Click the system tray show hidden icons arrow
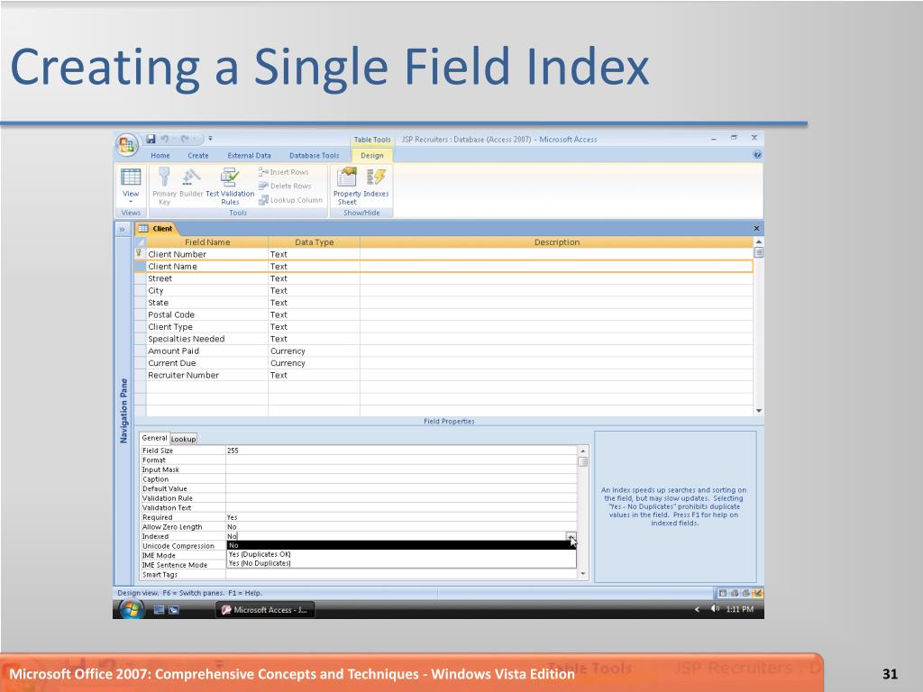This screenshot has width=923, height=692. [698, 610]
